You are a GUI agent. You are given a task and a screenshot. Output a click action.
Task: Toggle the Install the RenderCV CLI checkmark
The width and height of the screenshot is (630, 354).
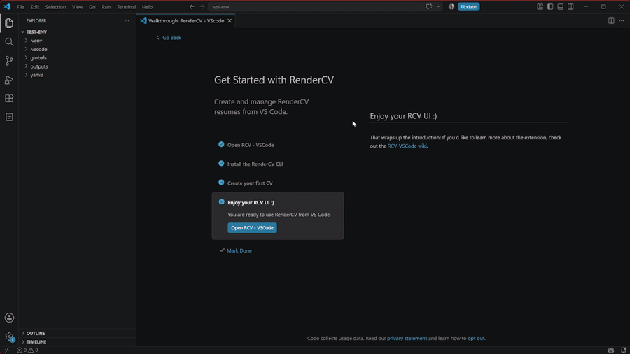221,163
